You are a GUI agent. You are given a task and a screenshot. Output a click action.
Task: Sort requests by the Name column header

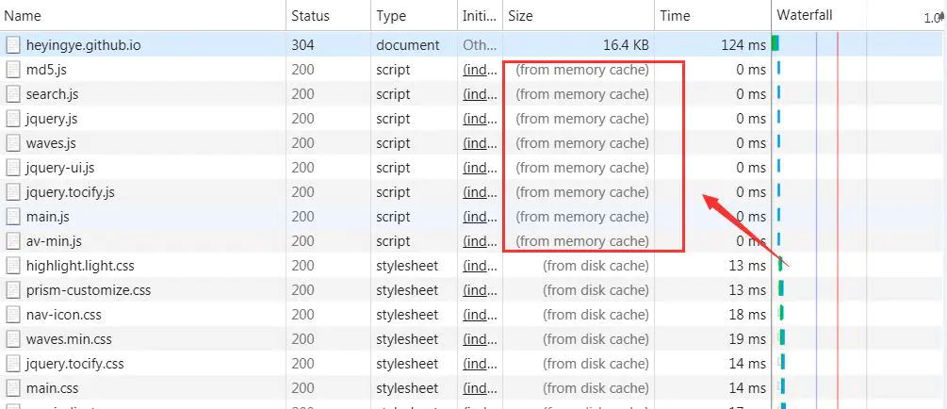tap(23, 16)
